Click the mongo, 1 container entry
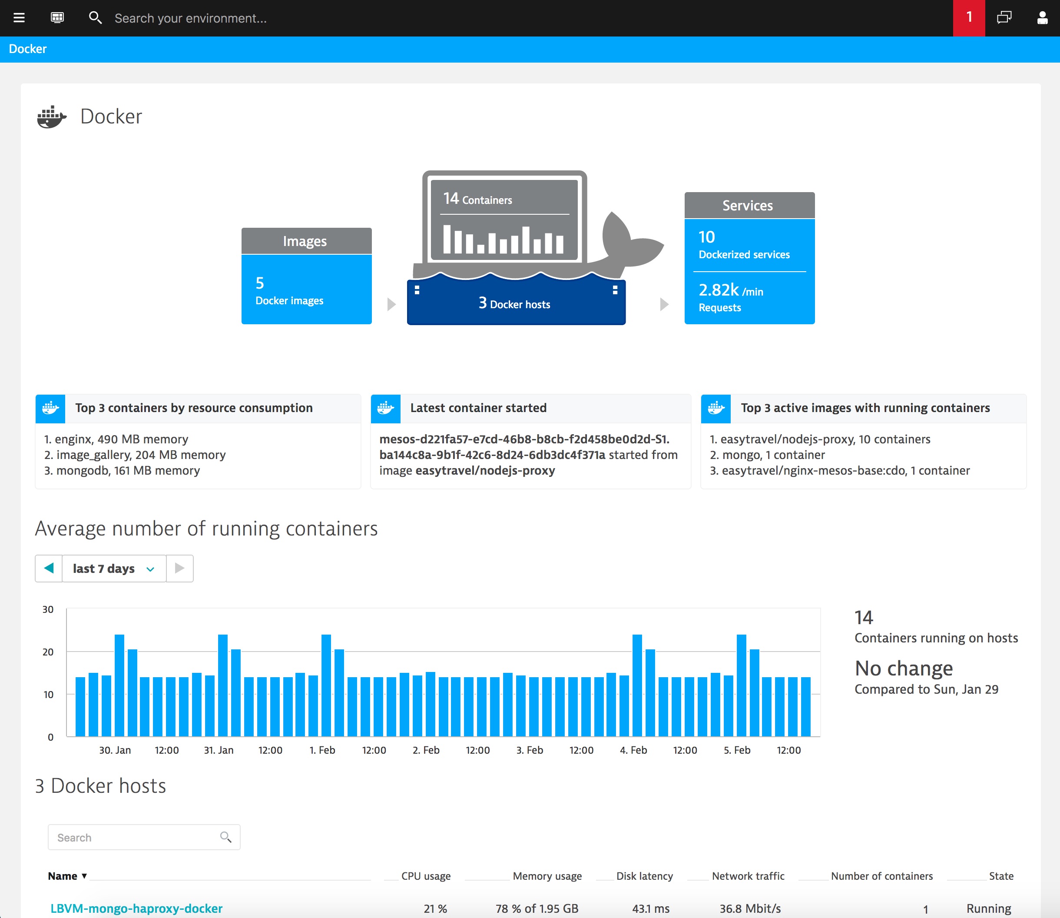This screenshot has height=918, width=1060. click(767, 455)
